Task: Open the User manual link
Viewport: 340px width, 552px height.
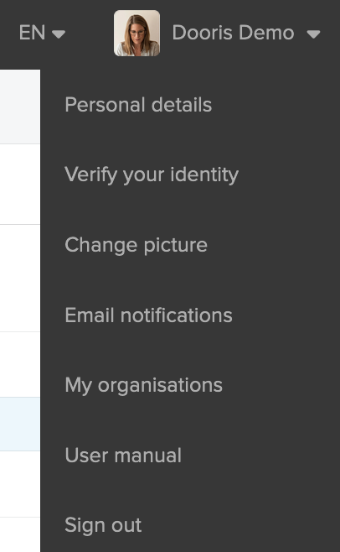Action: coord(123,456)
